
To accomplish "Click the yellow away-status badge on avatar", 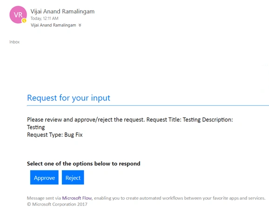I will 24,20.
